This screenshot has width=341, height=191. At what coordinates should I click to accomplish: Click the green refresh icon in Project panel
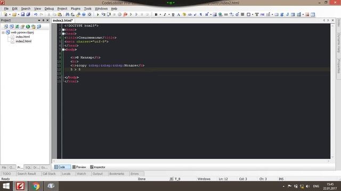(17, 27)
